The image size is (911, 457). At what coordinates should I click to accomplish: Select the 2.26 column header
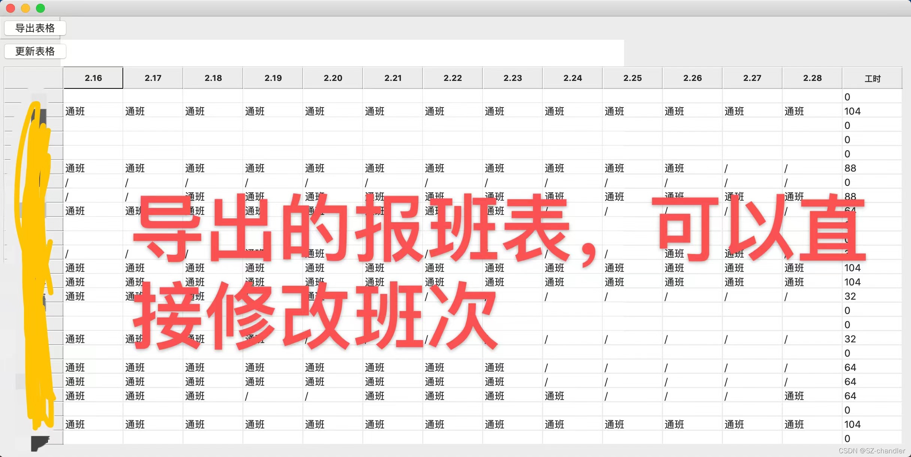point(692,78)
